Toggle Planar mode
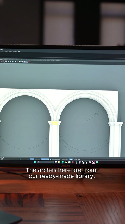The height and width of the screenshot is (224, 125). click(28, 159)
